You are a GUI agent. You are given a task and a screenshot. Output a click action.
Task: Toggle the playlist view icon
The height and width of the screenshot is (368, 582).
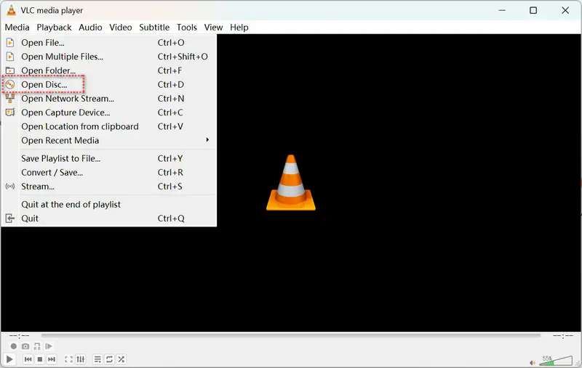(x=97, y=359)
